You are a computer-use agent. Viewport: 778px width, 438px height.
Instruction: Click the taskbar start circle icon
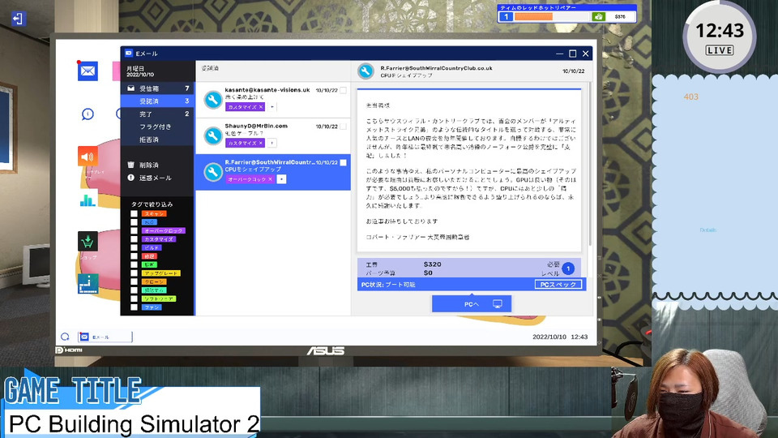coord(65,337)
